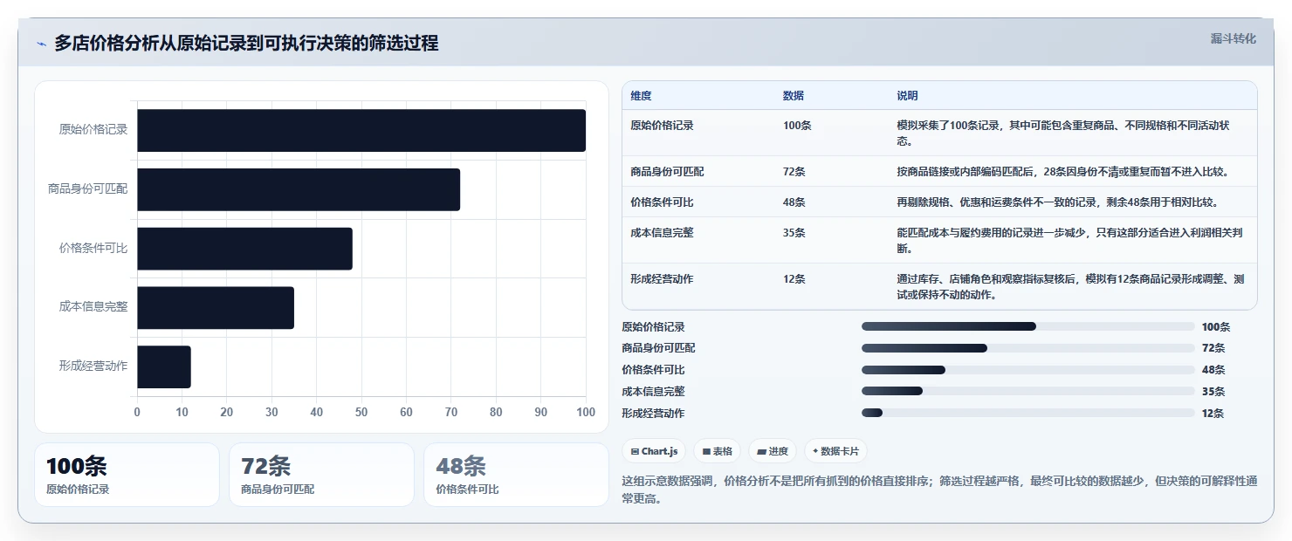Click the 原始价格记录 label in the progress list
The height and width of the screenshot is (541, 1292).
click(x=653, y=327)
